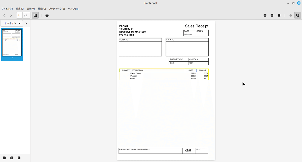Viewport: 302px width, 162px height.
Task: Toggle the highlighted page view mode
Action: (x=298, y=15)
